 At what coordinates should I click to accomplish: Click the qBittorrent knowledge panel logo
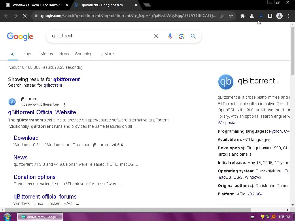[x=226, y=82]
